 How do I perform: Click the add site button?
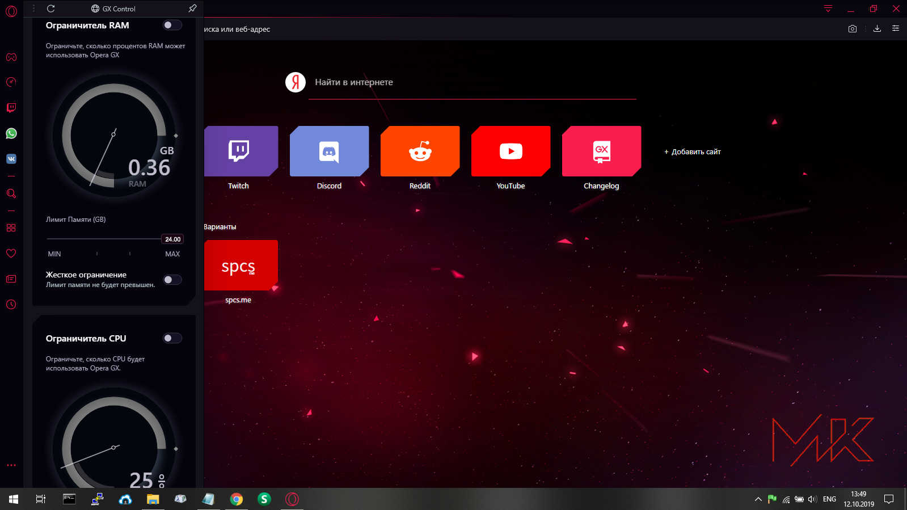692,151
